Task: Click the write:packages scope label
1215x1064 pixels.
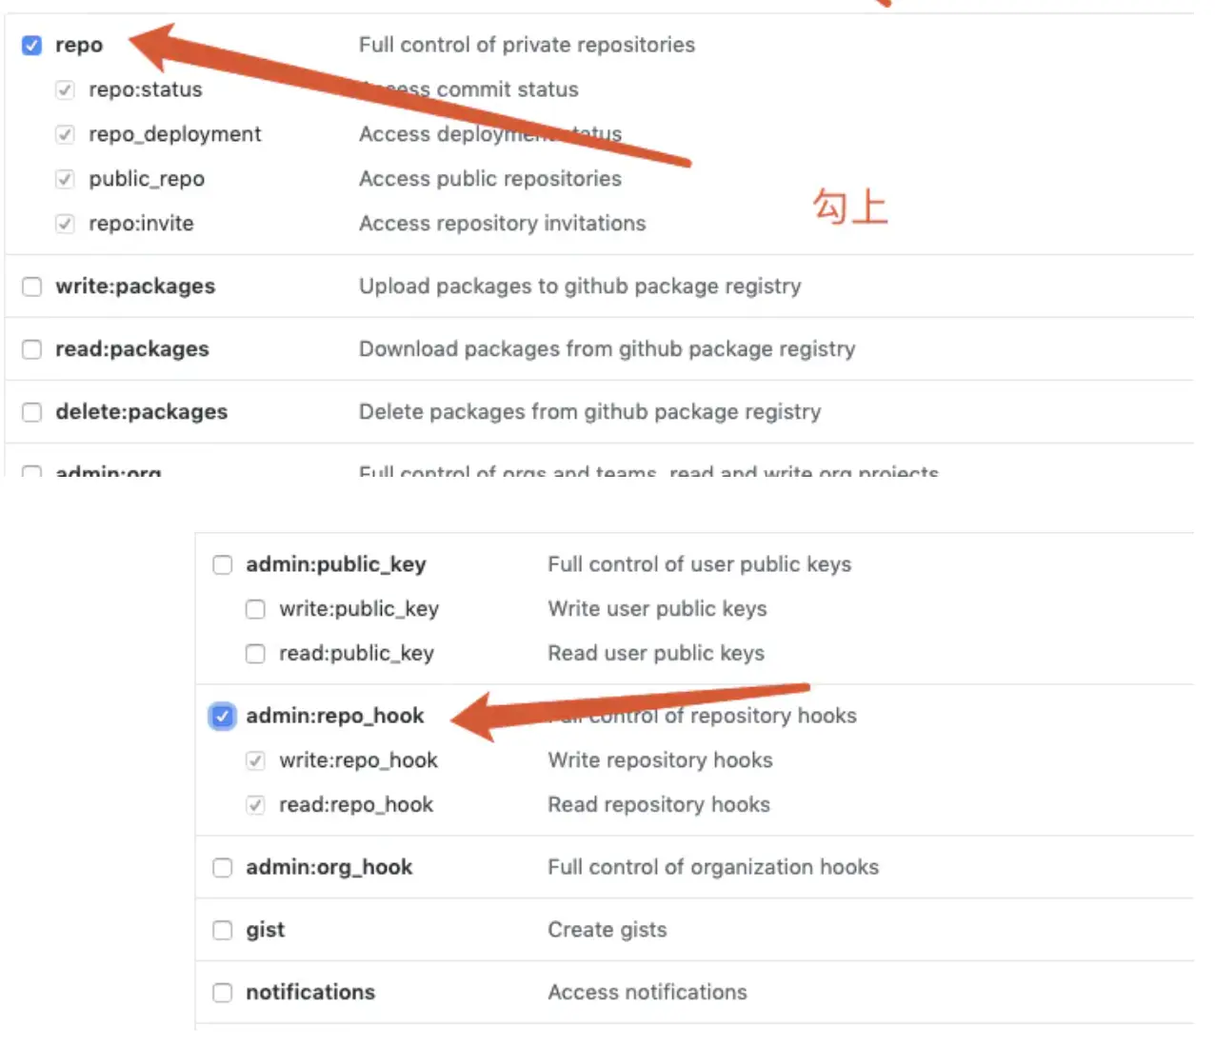Action: [135, 286]
